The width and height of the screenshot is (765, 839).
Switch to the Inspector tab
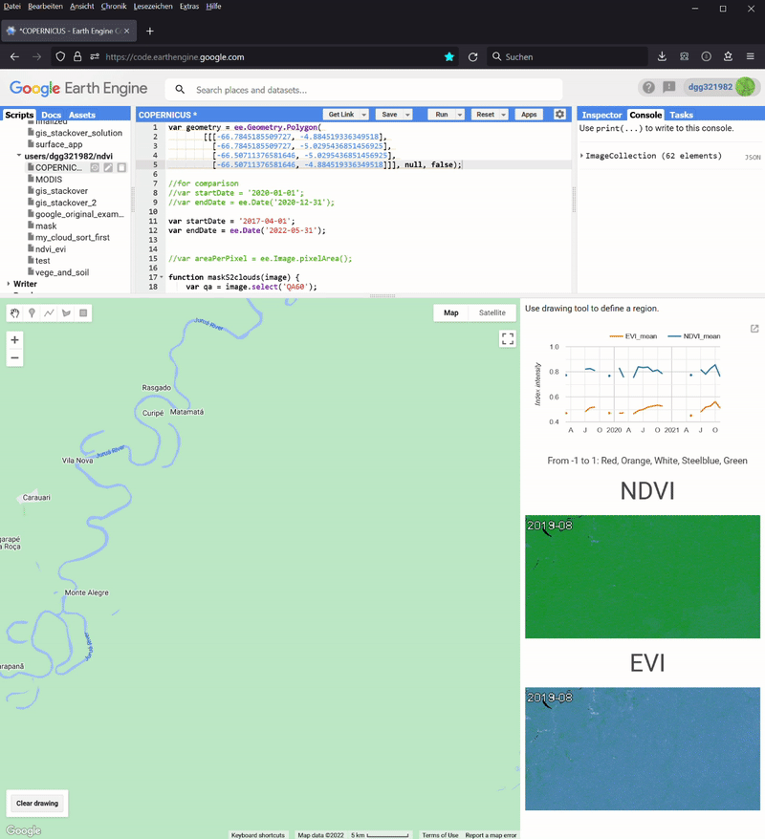(601, 115)
